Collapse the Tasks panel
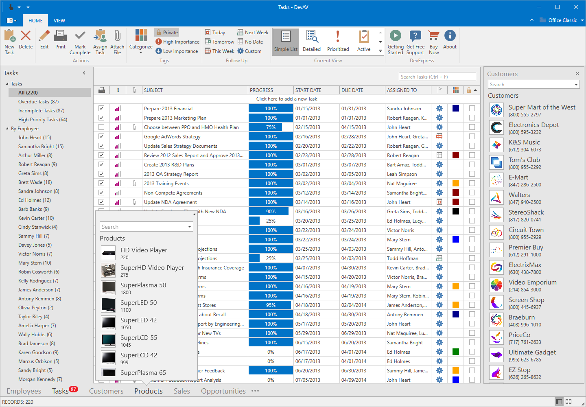586x407 pixels. [x=84, y=73]
